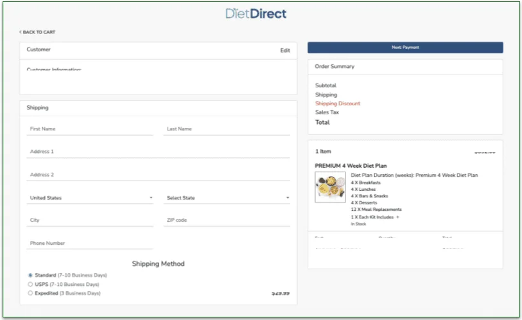Proceed with the Next: Payment button
522x320 pixels.
pyautogui.click(x=405, y=48)
